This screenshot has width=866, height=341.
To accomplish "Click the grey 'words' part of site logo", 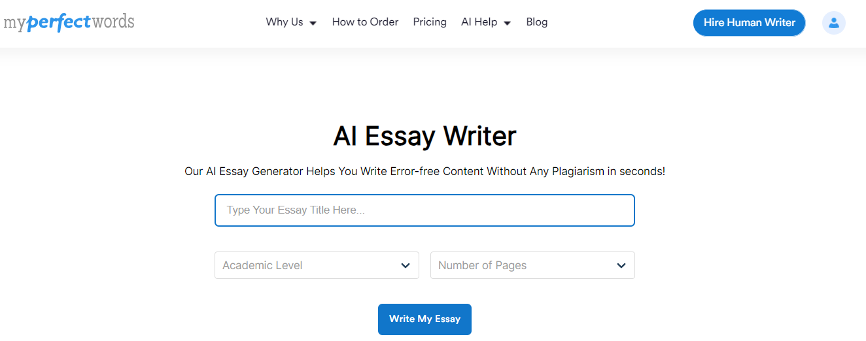I will click(x=113, y=22).
